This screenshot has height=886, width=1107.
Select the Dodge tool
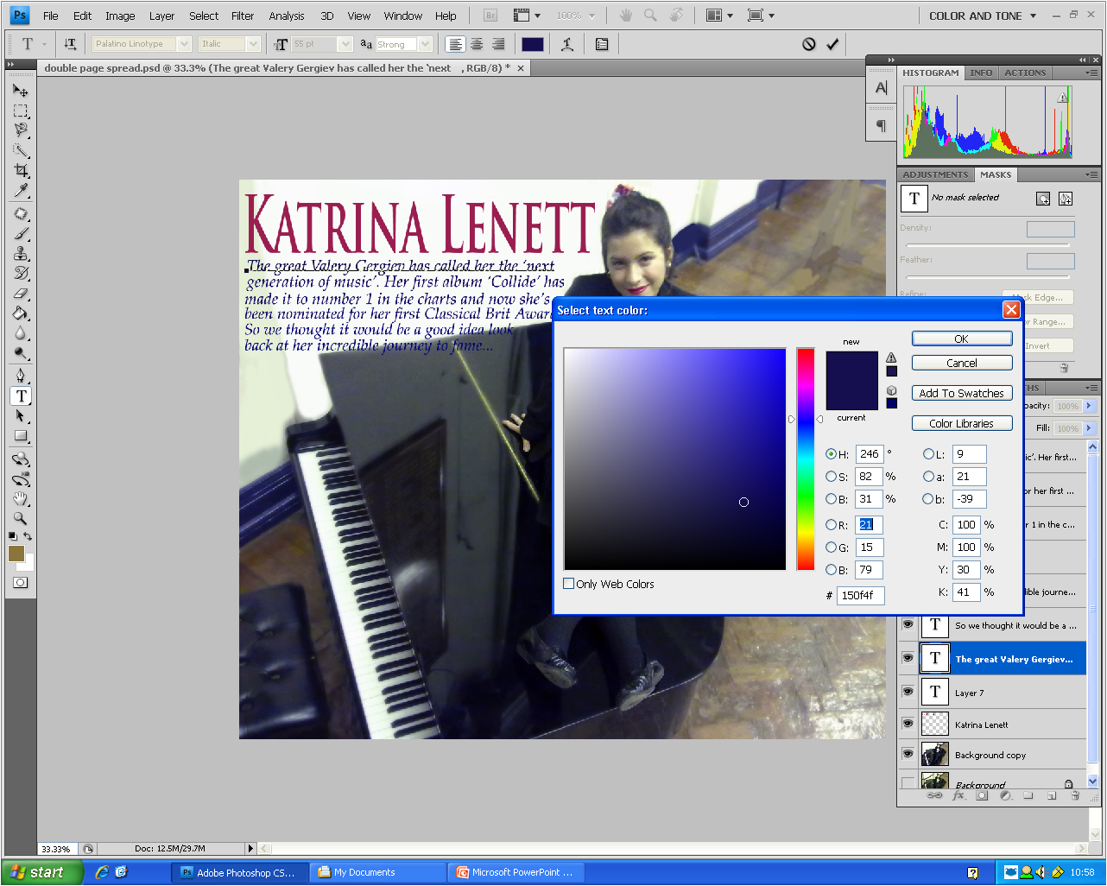click(x=21, y=352)
